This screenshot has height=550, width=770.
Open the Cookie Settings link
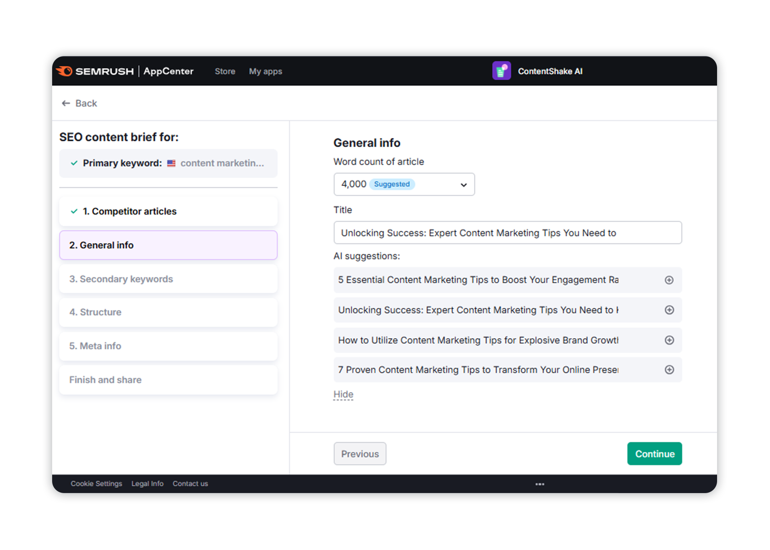[96, 483]
